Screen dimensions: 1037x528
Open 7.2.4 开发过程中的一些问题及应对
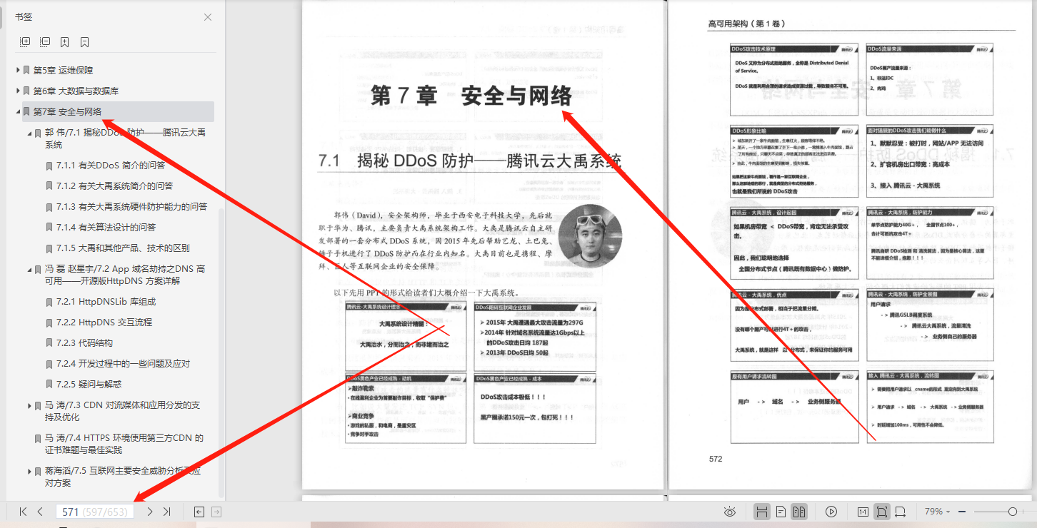[x=123, y=363]
